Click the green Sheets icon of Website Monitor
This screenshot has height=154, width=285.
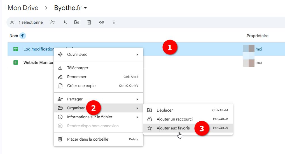pos(16,62)
